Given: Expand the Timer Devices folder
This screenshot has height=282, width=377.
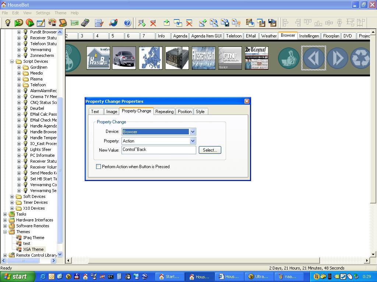Looking at the screenshot, I should (x=12, y=202).
